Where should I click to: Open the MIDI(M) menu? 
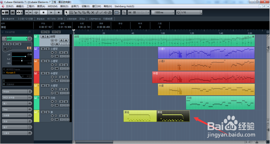pos(53,6)
